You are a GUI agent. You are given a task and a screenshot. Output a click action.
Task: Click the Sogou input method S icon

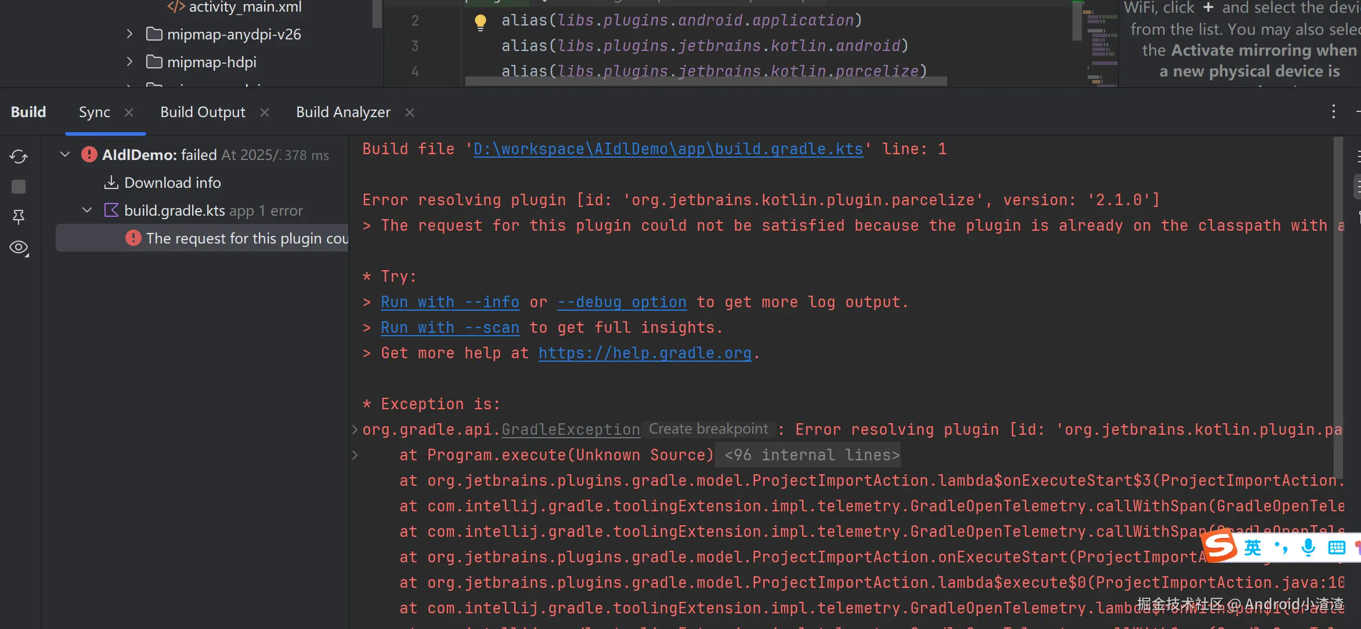coord(1219,547)
